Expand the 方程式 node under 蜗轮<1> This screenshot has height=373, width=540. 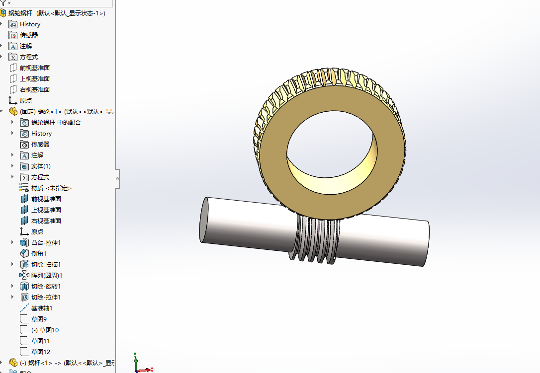[x=12, y=177]
